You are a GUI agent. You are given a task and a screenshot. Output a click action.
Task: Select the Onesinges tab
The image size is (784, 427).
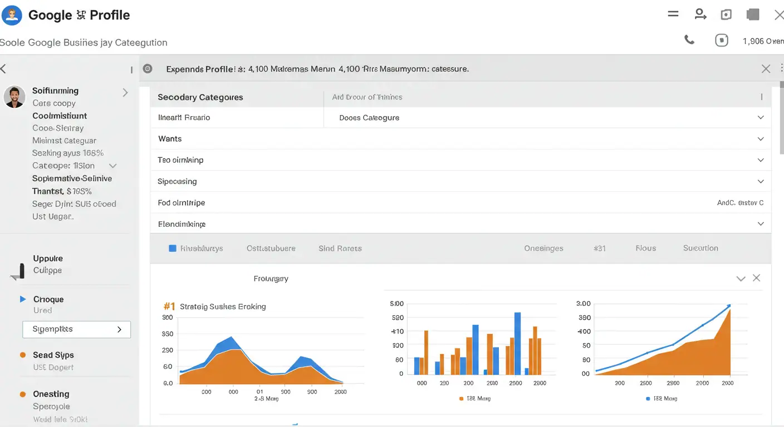pos(543,249)
